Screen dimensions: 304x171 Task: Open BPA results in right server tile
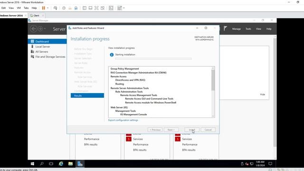point(189,150)
